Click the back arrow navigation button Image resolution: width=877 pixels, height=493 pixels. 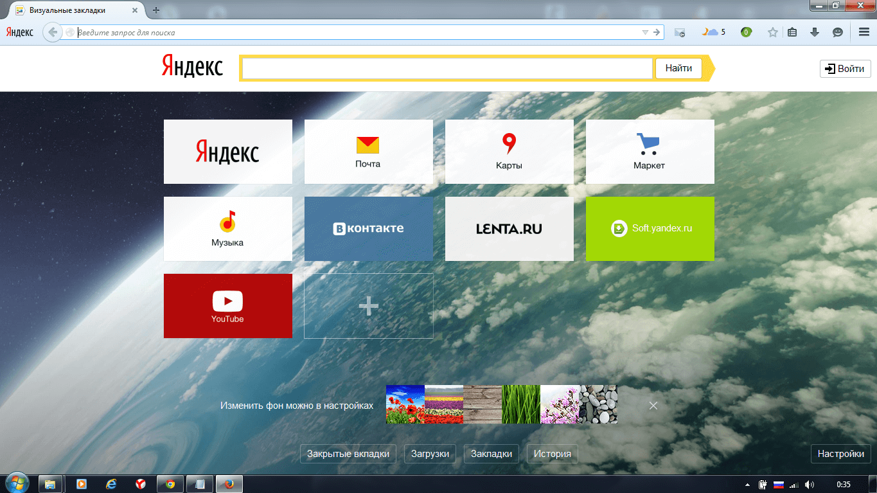pos(52,32)
